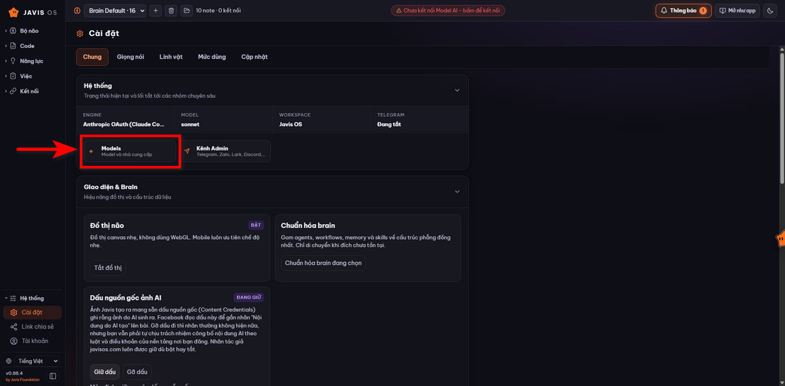Click Chuẩn hóa brain đang chọn button

(323, 263)
